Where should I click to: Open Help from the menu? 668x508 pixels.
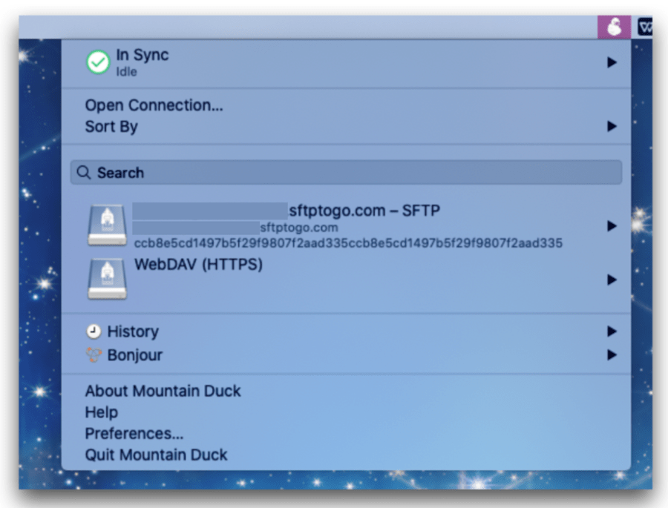101,412
